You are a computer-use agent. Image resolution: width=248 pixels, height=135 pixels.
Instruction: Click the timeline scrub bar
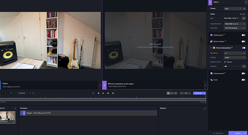[103, 100]
